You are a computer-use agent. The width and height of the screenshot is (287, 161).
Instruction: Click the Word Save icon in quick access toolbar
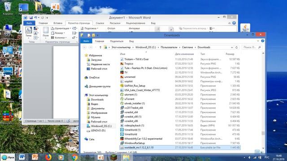click(x=31, y=18)
